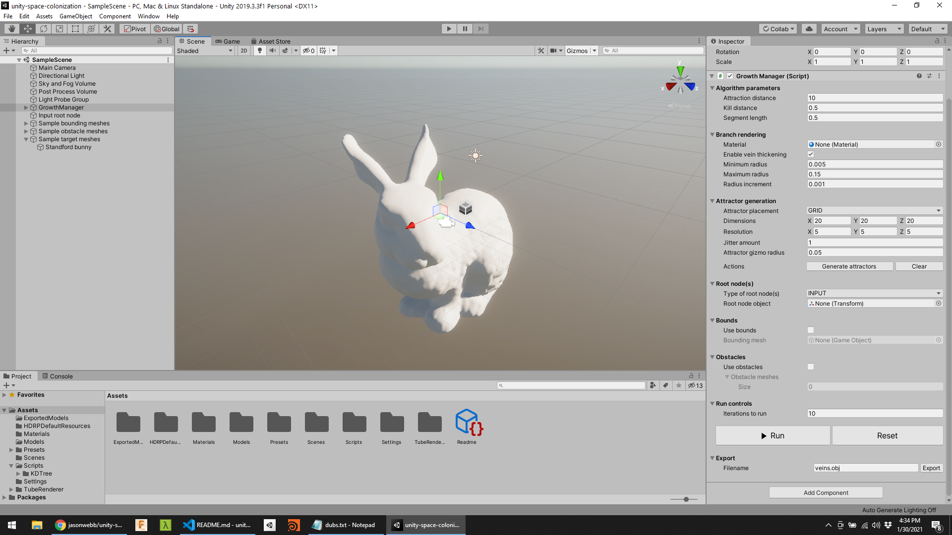Switch to the Asset Store tab

(x=271, y=41)
